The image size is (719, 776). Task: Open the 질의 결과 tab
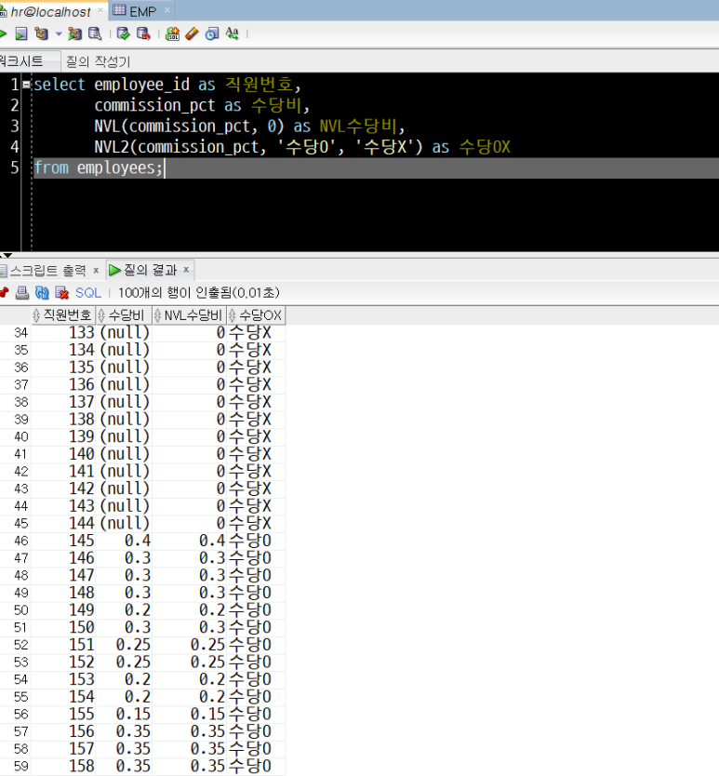[150, 270]
